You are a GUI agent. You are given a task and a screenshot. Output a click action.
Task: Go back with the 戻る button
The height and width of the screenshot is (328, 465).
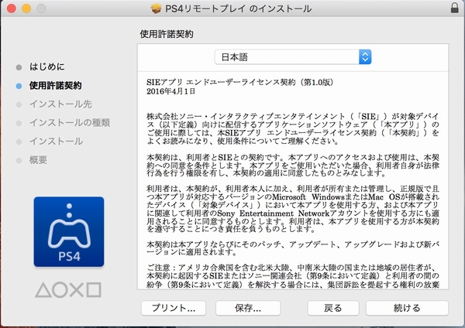334,307
